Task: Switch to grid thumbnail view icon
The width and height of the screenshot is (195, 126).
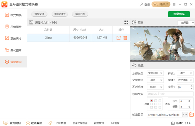Action: tap(126, 22)
